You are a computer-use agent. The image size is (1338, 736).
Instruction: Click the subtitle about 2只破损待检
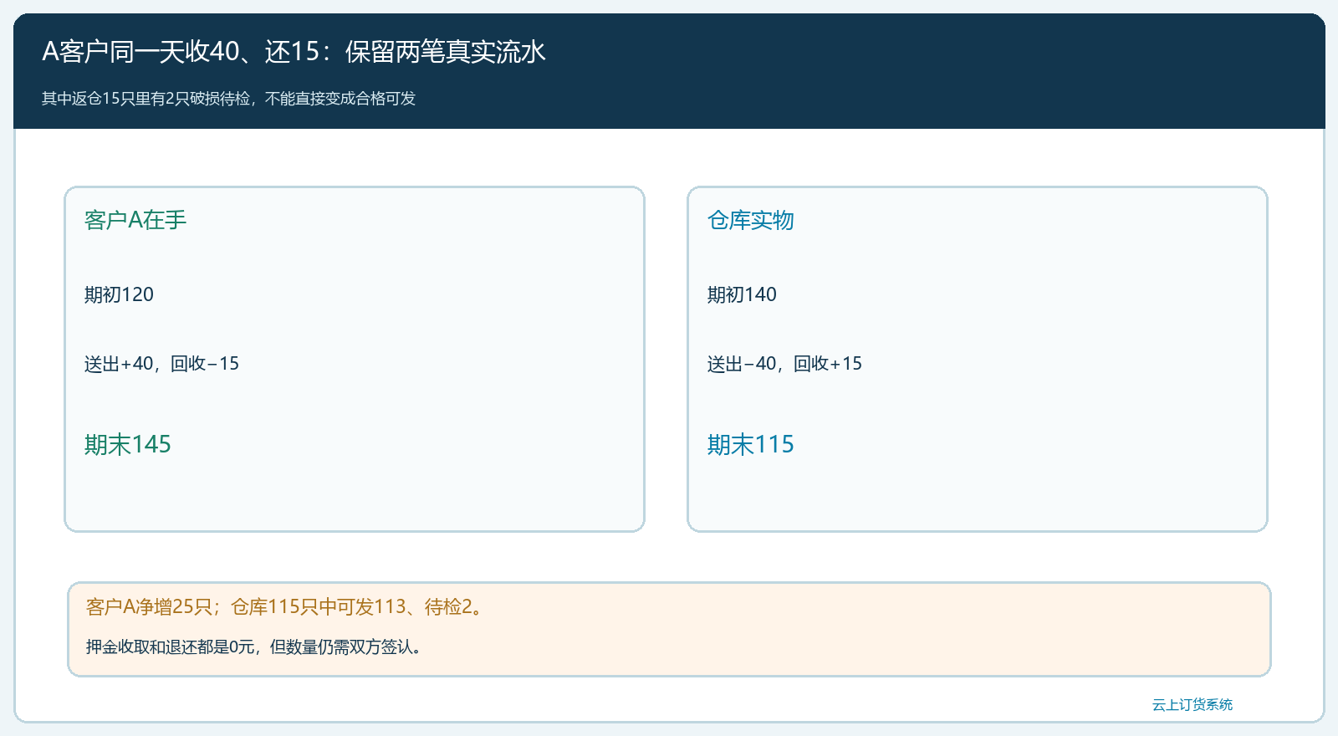(229, 99)
